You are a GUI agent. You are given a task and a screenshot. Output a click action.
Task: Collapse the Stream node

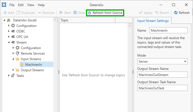(x=9, y=42)
